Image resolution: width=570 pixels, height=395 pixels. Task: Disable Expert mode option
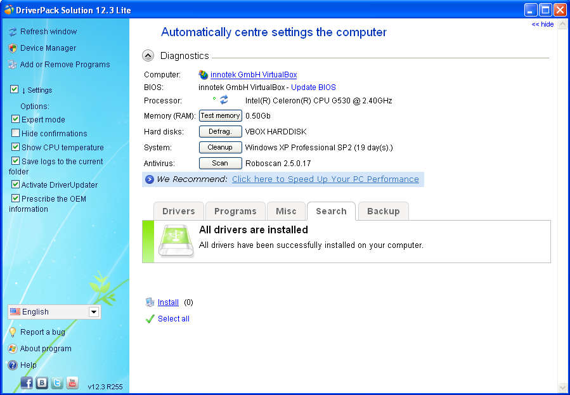pos(15,119)
